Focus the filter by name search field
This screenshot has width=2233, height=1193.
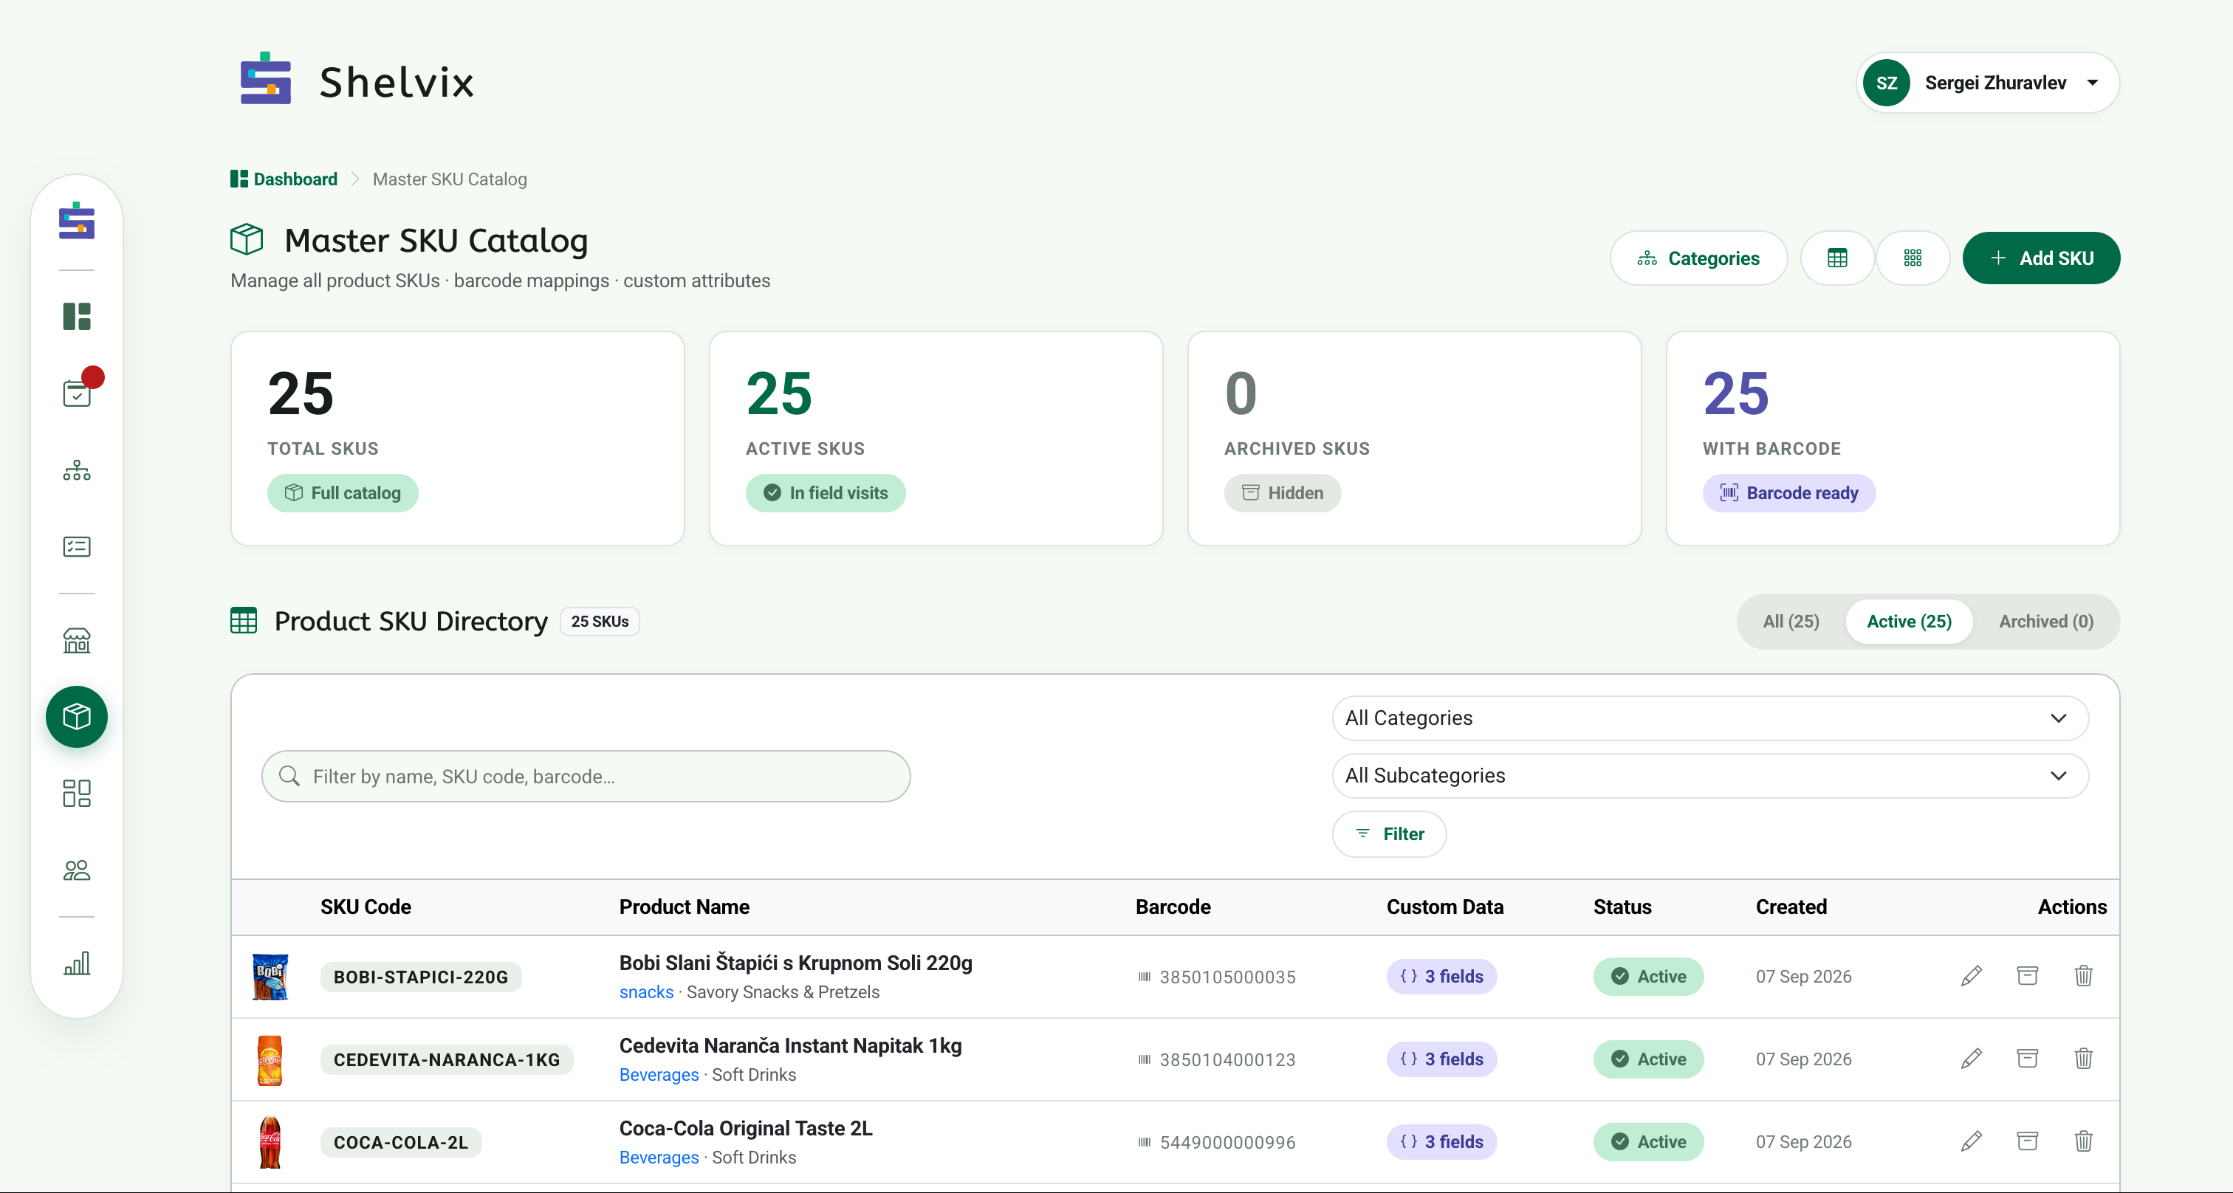[x=586, y=777]
